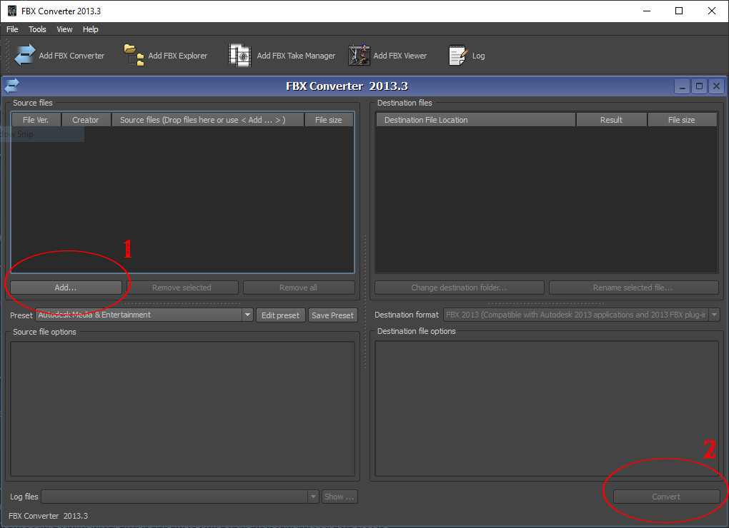Click the Edit preset button
Viewport: 729px width, 528px height.
click(280, 315)
